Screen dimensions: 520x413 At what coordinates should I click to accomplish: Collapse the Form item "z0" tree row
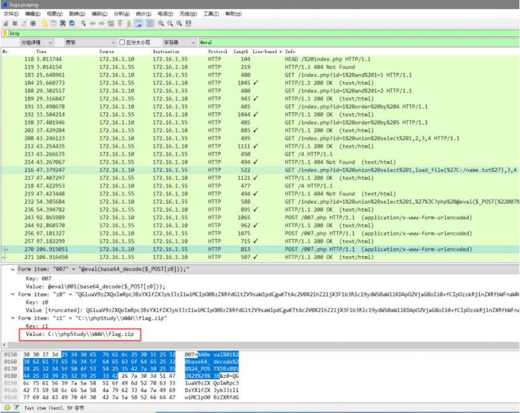coord(12,294)
